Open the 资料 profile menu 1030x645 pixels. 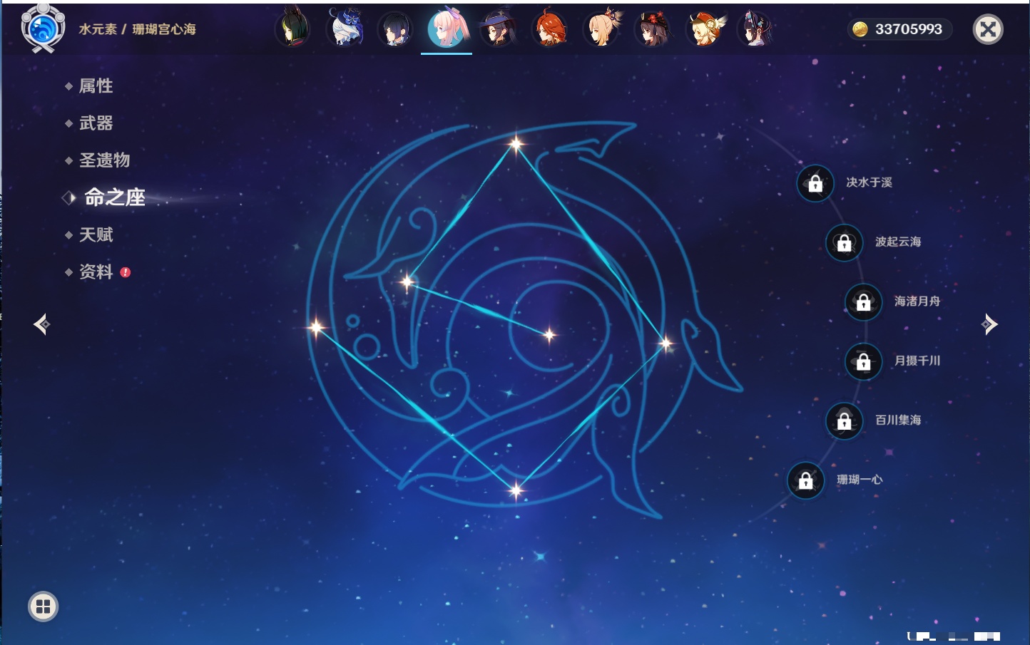[x=96, y=272]
